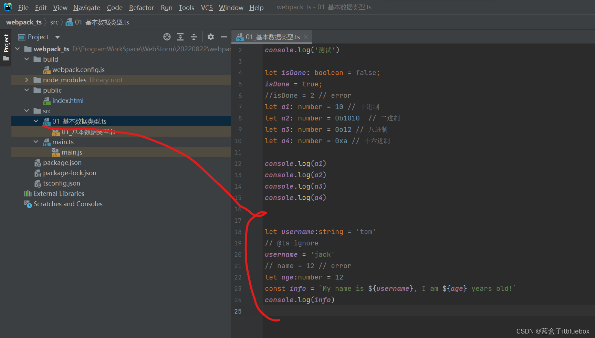Image resolution: width=595 pixels, height=338 pixels.
Task: Hide the Project panel with minus icon
Action: [x=224, y=37]
